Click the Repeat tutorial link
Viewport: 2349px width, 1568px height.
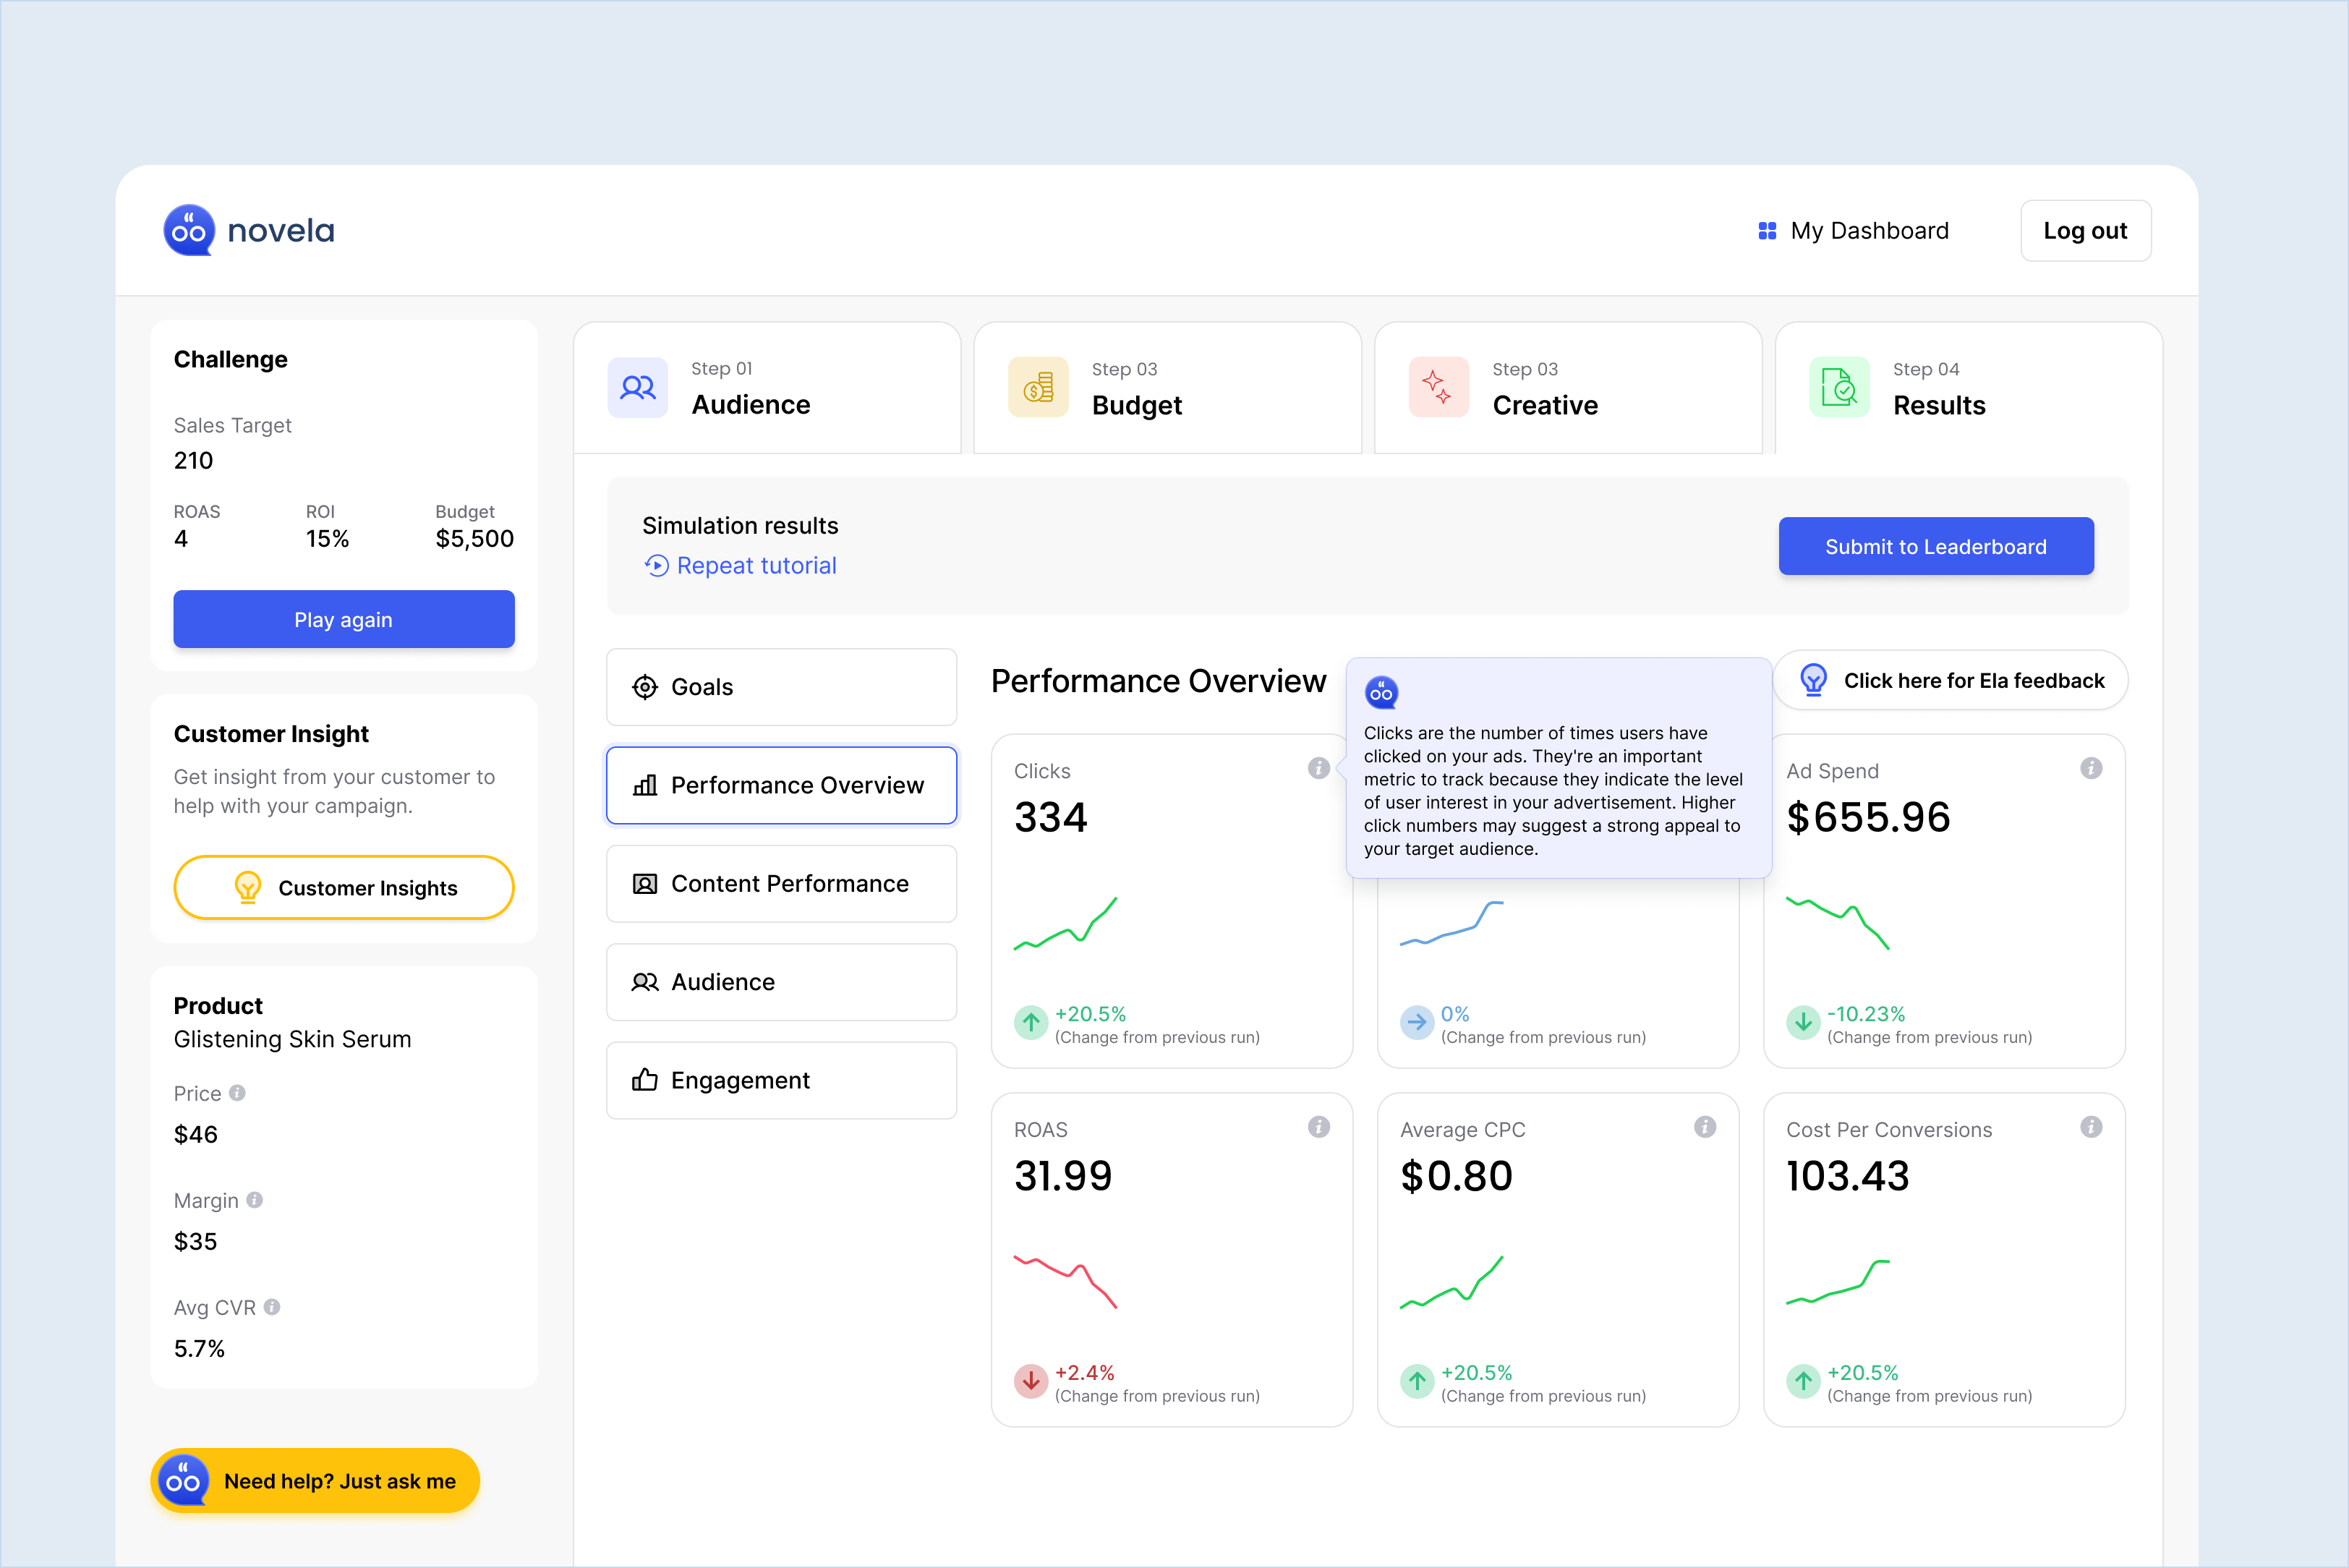[x=740, y=566]
